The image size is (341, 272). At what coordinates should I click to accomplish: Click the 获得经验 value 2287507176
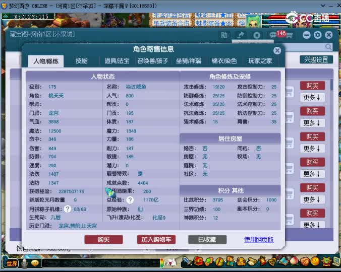pos(71,191)
